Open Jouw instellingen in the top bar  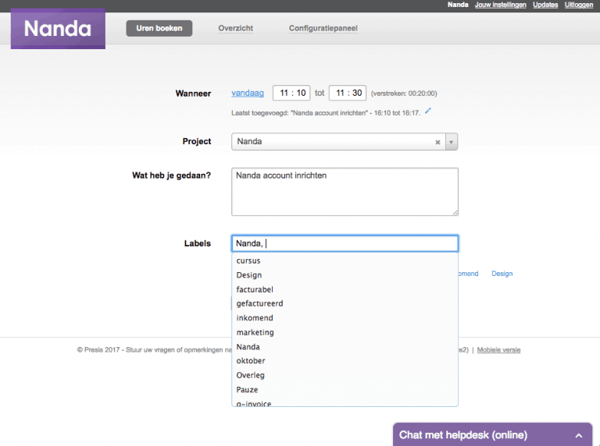tap(501, 5)
